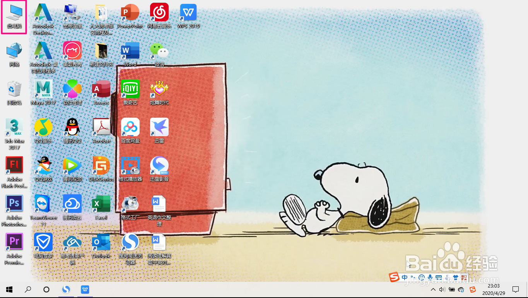Click Sogou input icon in tray
Viewport: 528px width, 298px height.
[473, 289]
